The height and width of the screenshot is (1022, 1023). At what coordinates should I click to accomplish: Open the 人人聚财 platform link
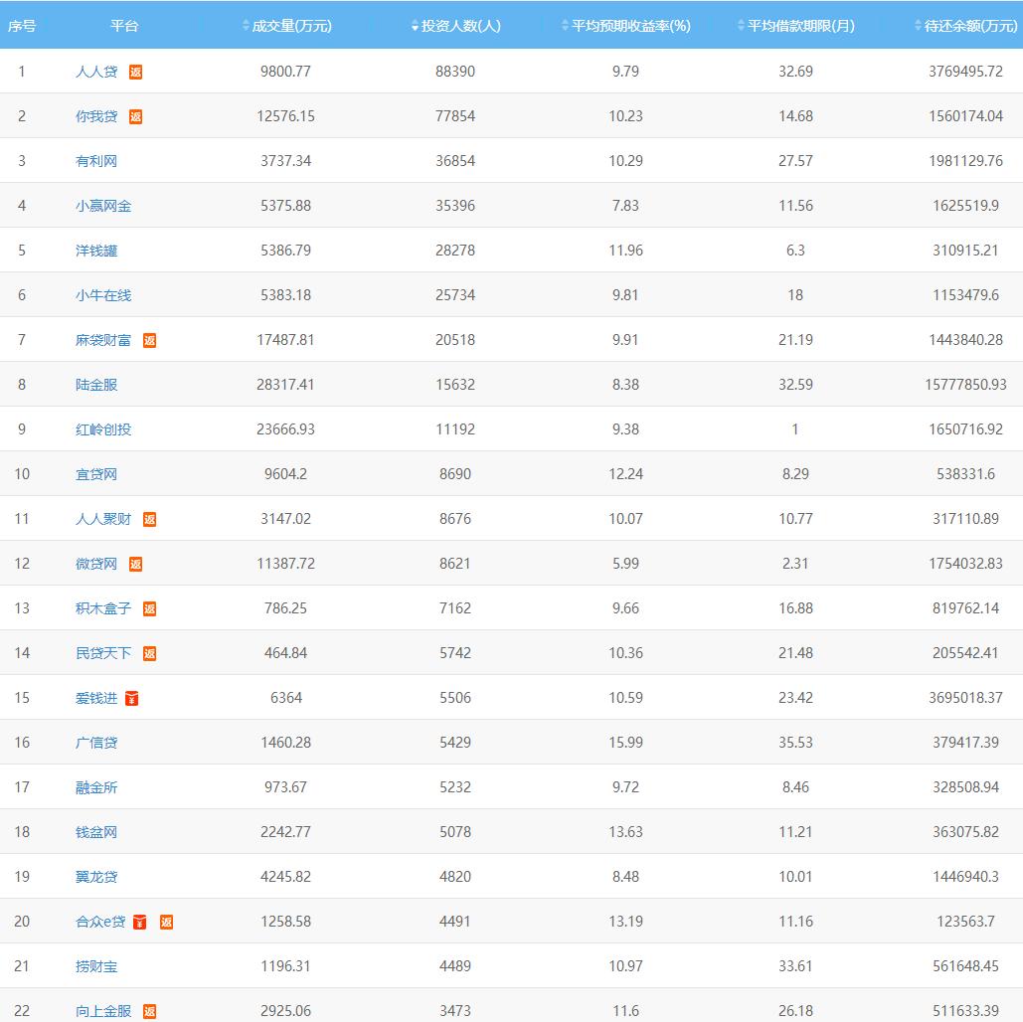click(x=103, y=518)
